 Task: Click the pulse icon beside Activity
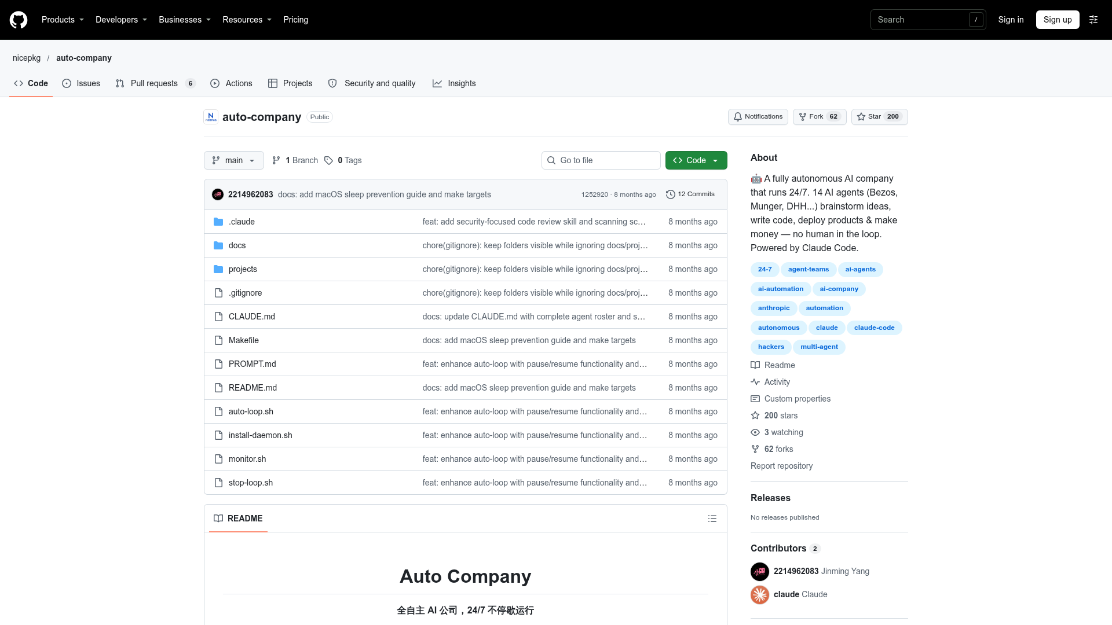(x=755, y=382)
